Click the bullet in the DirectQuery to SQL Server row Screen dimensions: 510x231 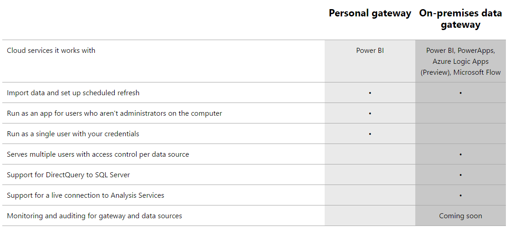[460, 175]
